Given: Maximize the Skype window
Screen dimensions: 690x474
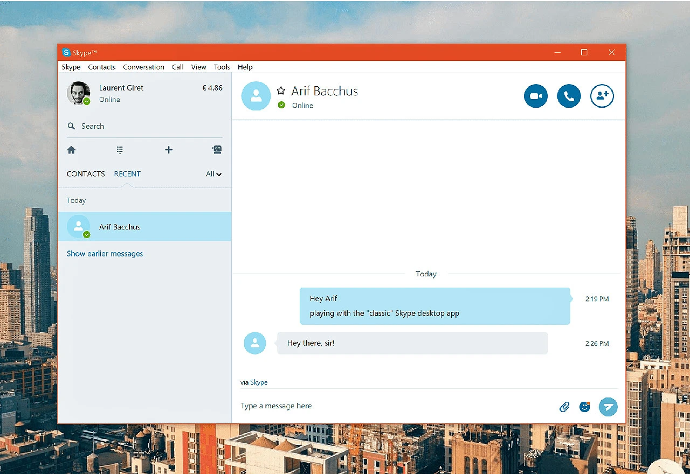Looking at the screenshot, I should 584,52.
